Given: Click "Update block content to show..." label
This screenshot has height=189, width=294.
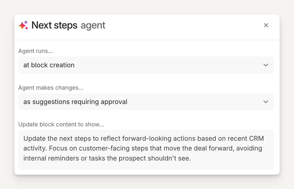Looking at the screenshot, I should point(61,125).
